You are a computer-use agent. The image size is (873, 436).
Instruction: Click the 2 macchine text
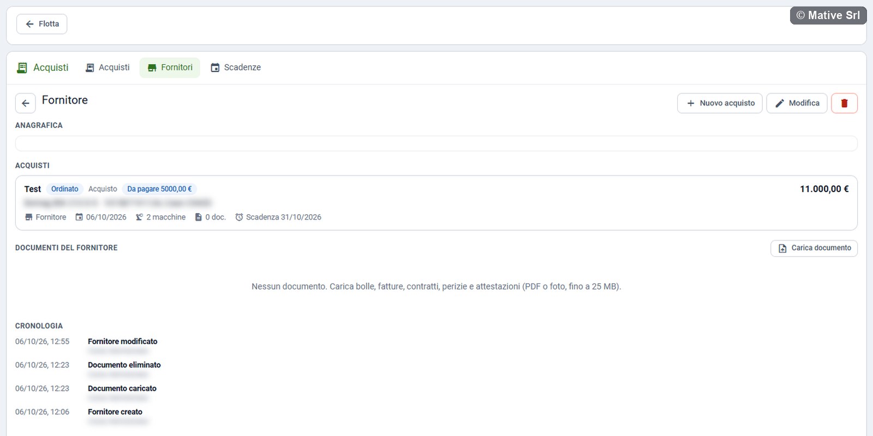[x=166, y=217]
